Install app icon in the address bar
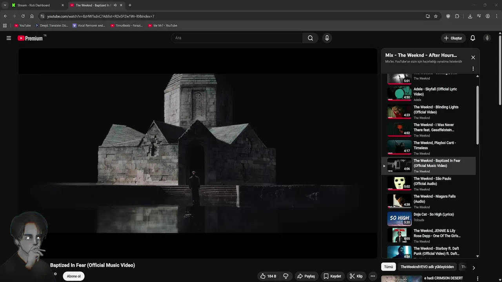The height and width of the screenshot is (282, 502). 427,16
